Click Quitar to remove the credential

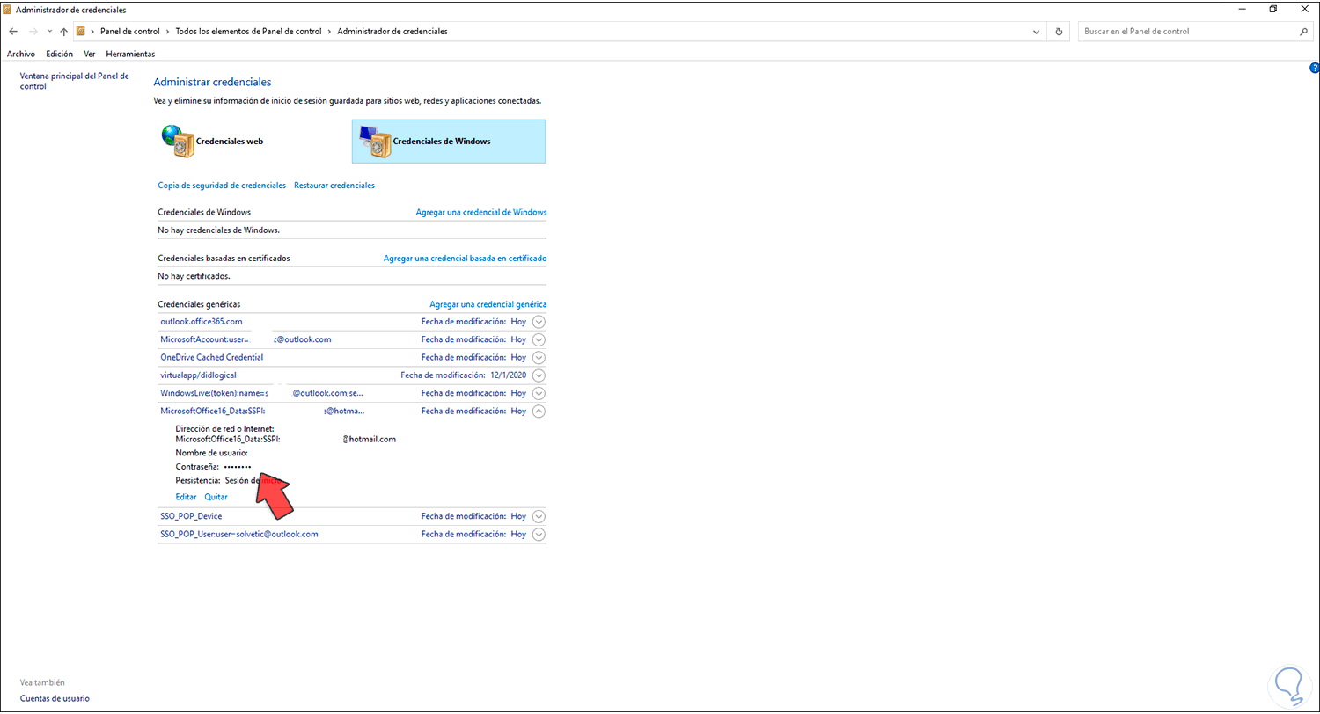[x=216, y=497]
